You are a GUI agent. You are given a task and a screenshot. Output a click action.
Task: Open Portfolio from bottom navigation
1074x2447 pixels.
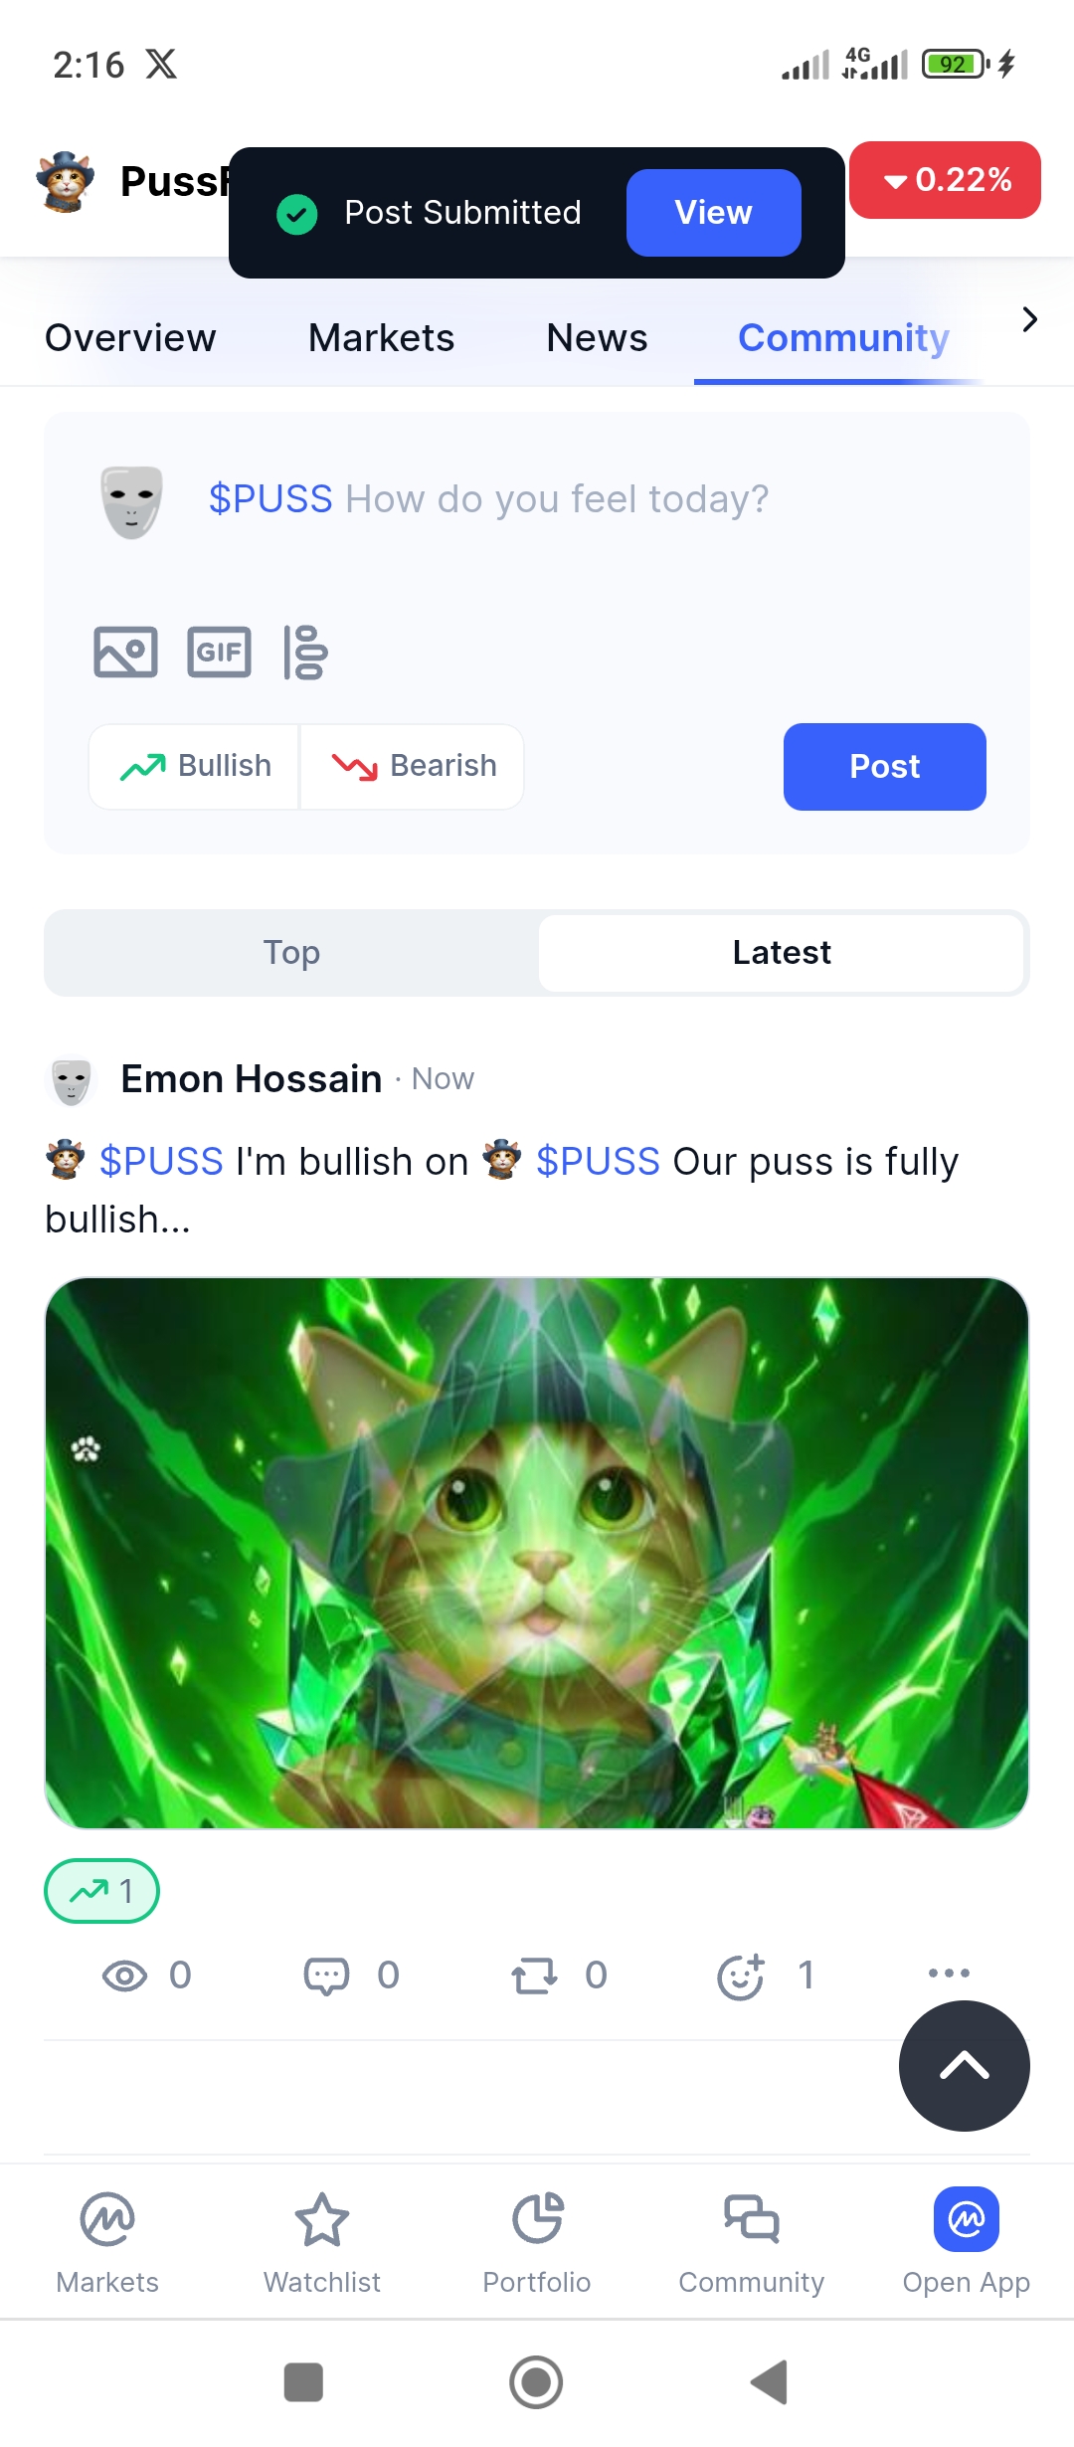(537, 2236)
